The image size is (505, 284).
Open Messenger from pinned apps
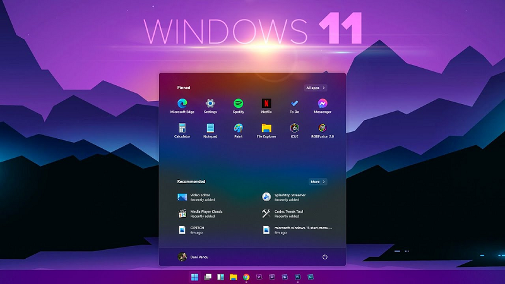[x=323, y=107]
